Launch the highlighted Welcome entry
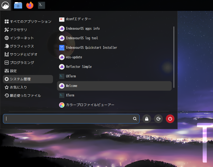 [114, 86]
